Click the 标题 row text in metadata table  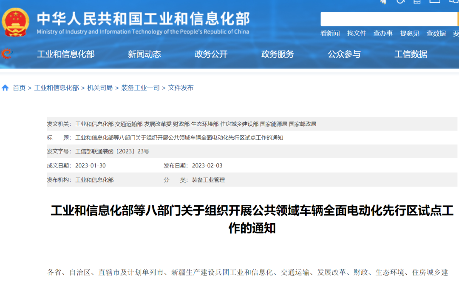click(179, 138)
